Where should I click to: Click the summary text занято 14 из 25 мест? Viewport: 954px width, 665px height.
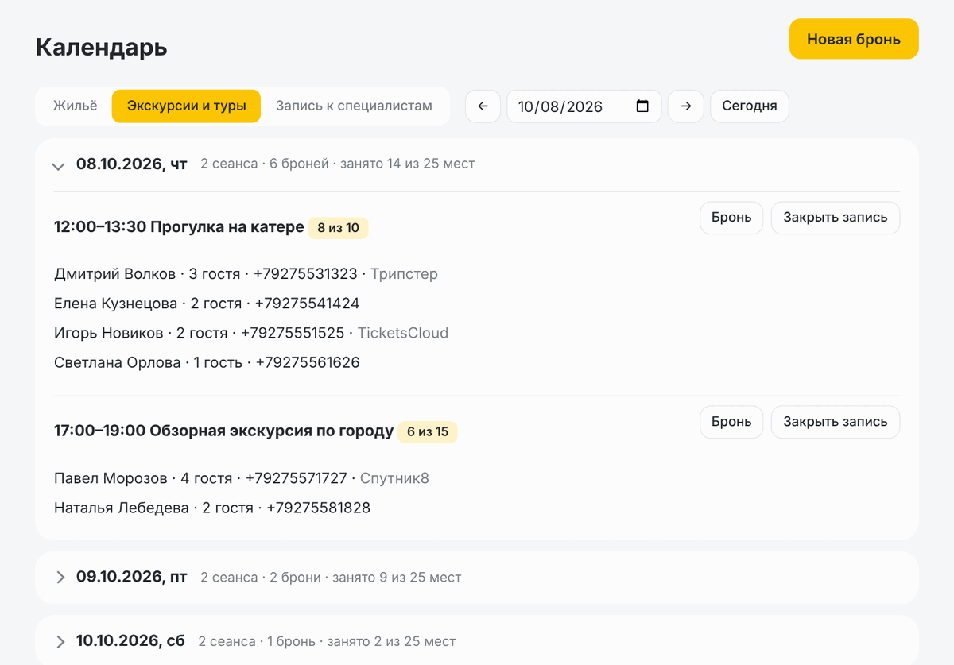408,164
